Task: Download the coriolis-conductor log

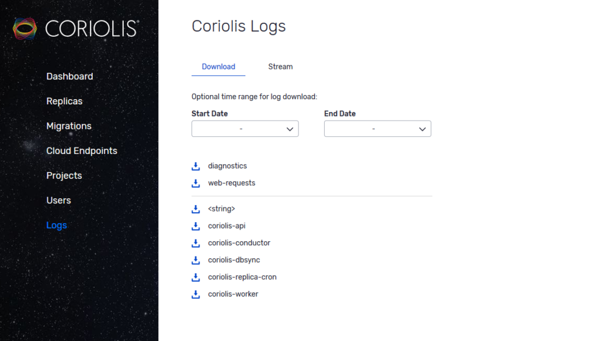Action: click(195, 243)
